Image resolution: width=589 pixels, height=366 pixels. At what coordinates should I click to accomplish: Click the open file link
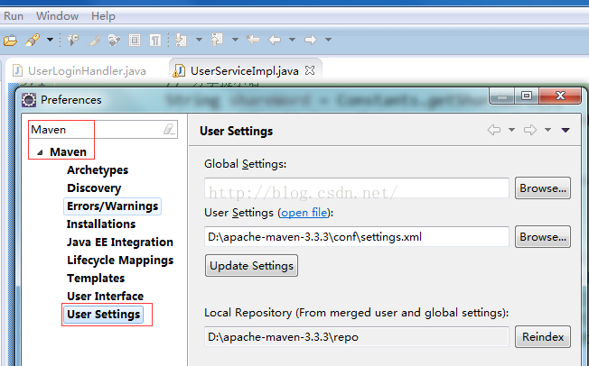point(304,213)
